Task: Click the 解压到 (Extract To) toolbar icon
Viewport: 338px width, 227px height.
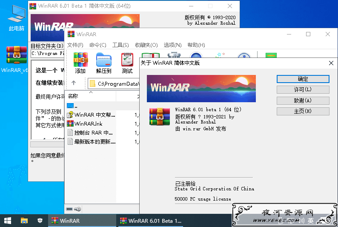Action: click(104, 63)
